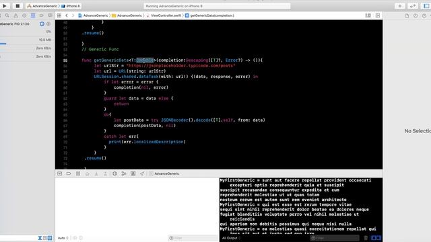Open the Find navigator magnifier icon
Viewport: 431px width, 242px height.
7,15
